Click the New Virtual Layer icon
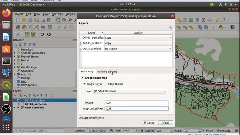Screen dimensions: 240x135 tap(50, 27)
